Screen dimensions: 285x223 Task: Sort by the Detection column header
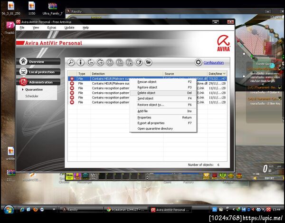(127, 74)
